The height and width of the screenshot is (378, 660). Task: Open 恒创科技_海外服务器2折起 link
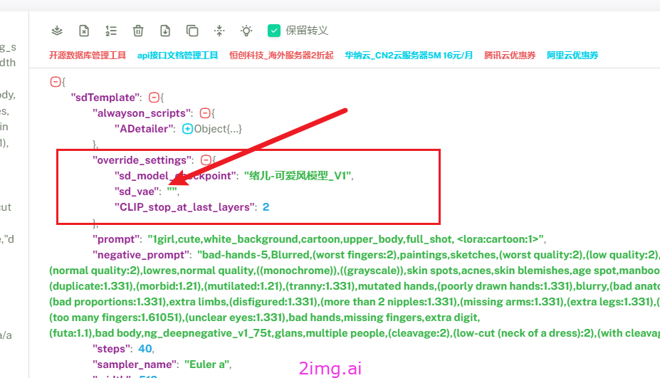click(x=281, y=55)
